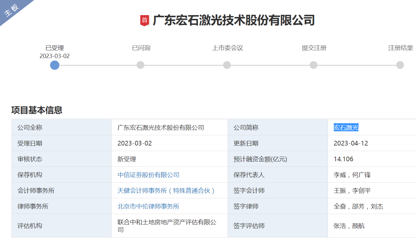Click the 公司简称 table label
This screenshot has height=240, width=416.
tap(246, 128)
